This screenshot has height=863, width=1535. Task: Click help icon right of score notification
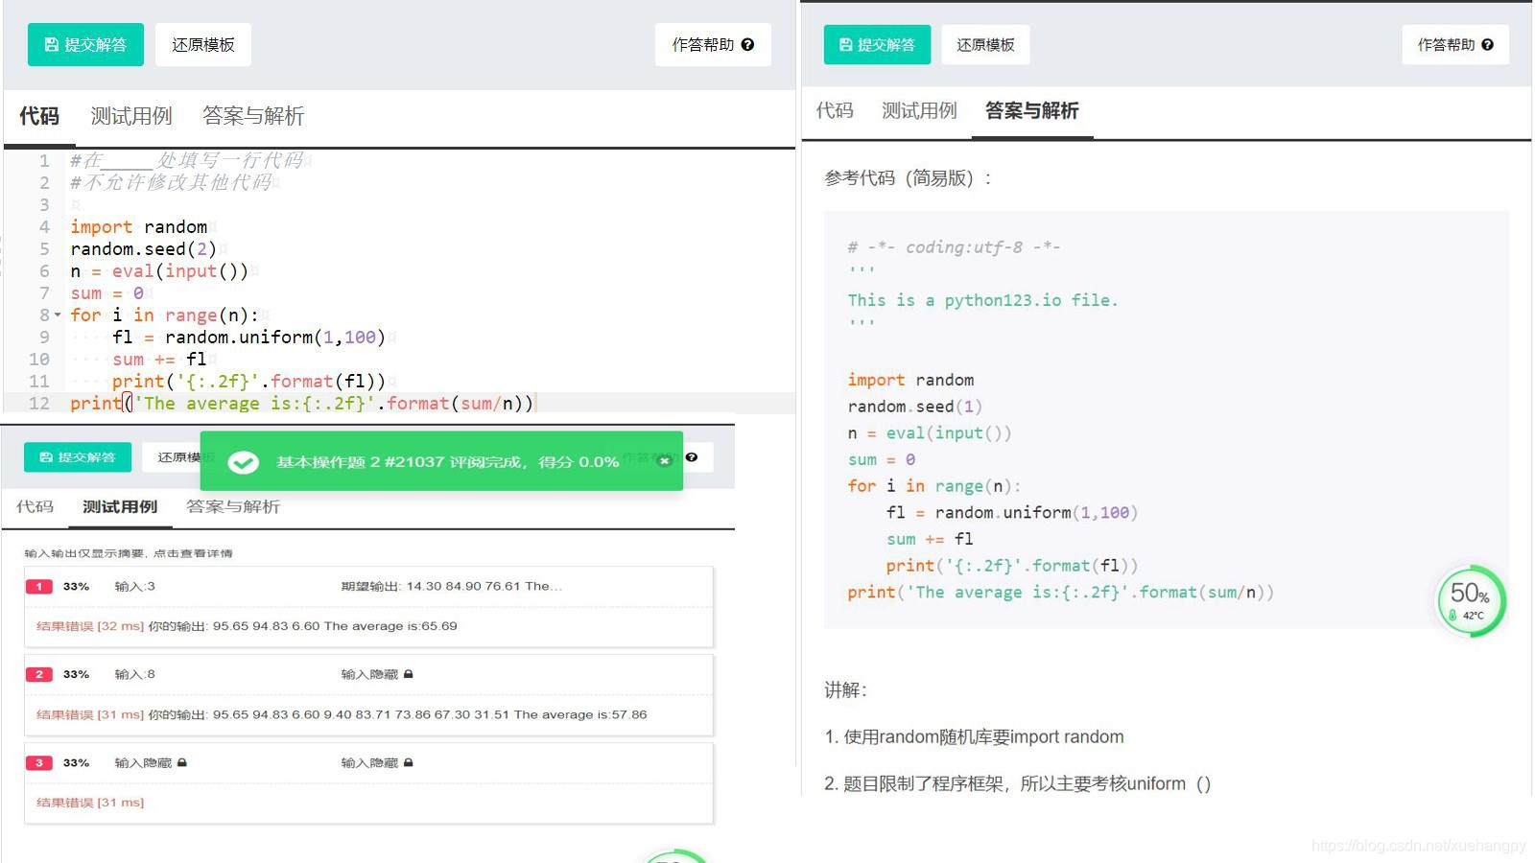pos(692,457)
